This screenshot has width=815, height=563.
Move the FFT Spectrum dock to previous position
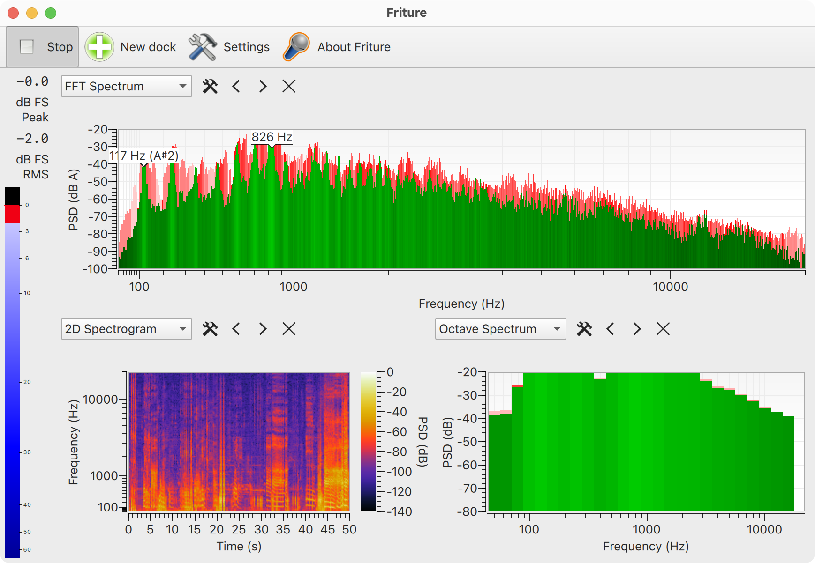[236, 86]
